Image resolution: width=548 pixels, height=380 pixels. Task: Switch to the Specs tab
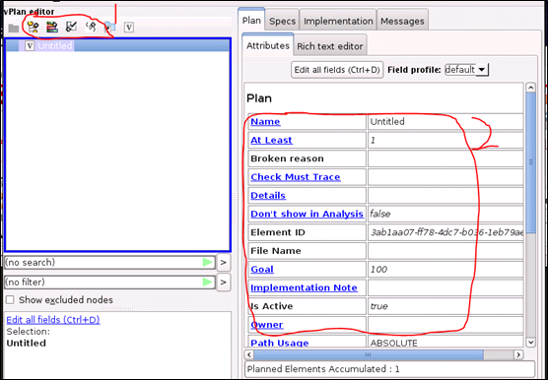pyautogui.click(x=283, y=22)
